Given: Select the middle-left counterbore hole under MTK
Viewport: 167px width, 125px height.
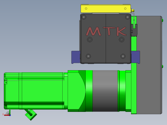Looking at the screenshot, I should [90, 39].
